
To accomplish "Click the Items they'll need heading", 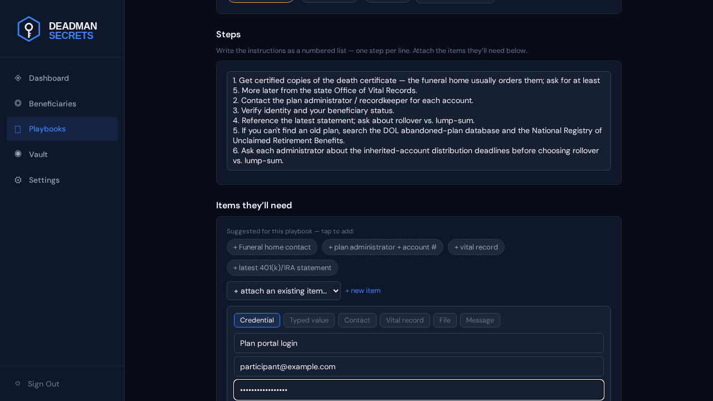I will pyautogui.click(x=254, y=206).
